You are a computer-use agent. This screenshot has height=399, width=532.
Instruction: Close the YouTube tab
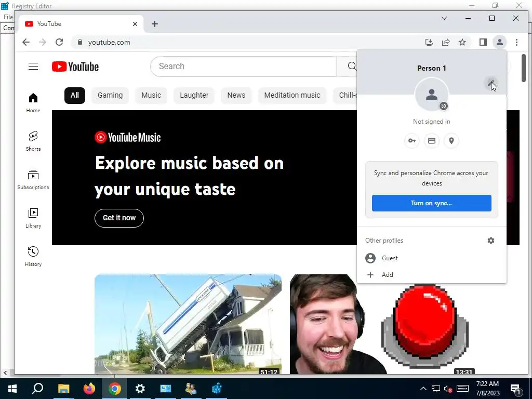135,24
